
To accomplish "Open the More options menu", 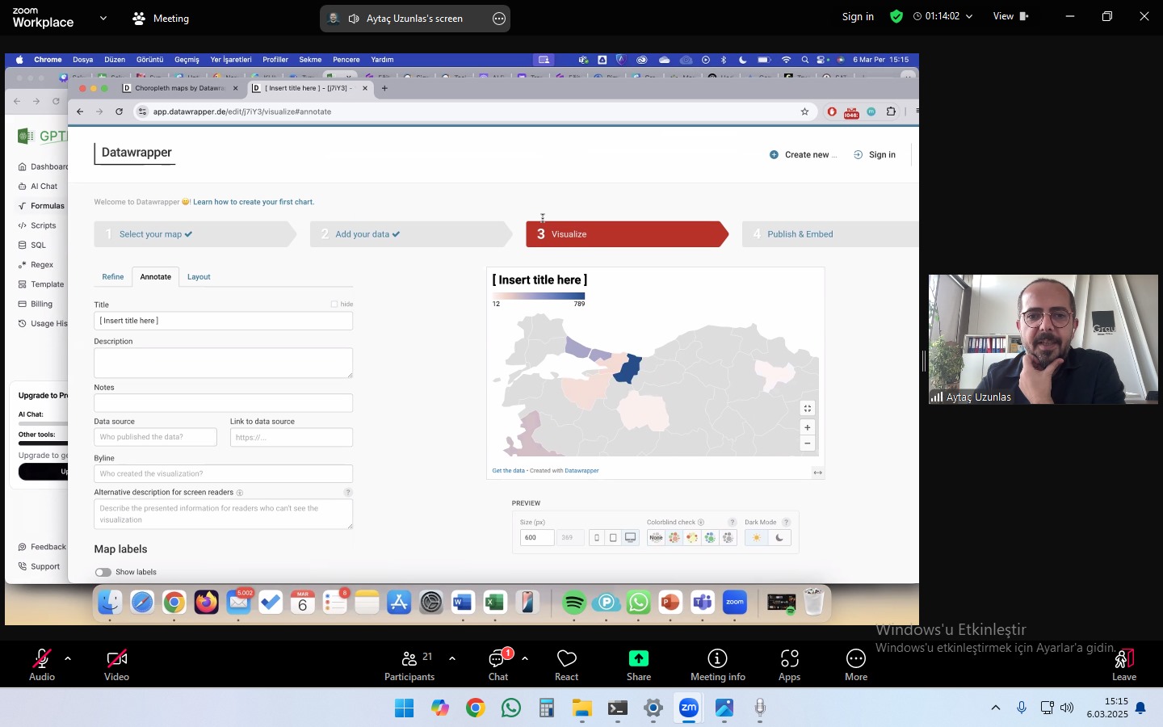I will 855,666.
